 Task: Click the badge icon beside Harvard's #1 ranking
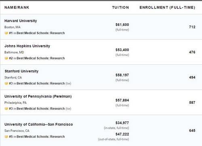6,33
